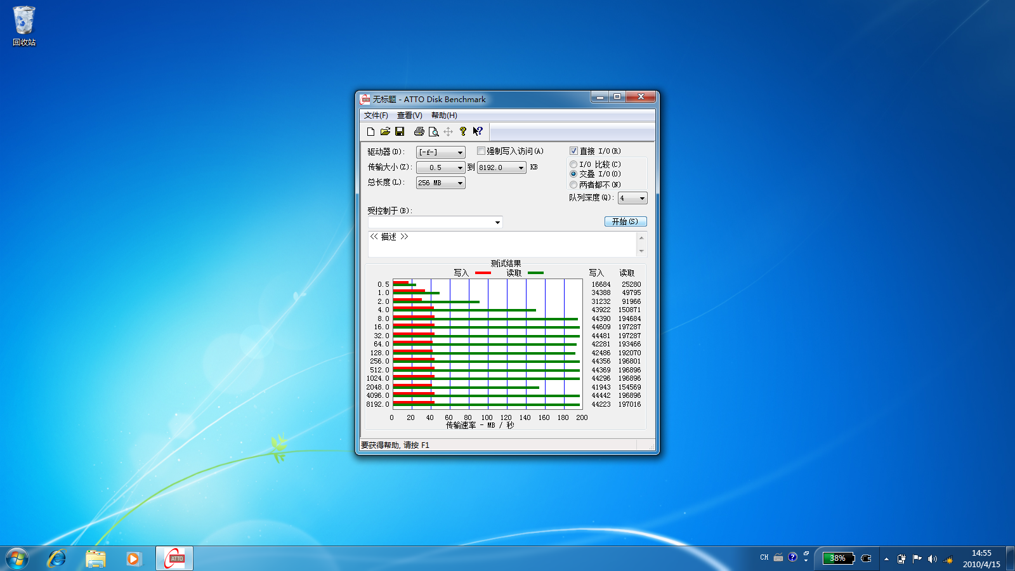Open the transfer size start dropdown 0.5
The width and height of the screenshot is (1015, 571).
coord(441,167)
